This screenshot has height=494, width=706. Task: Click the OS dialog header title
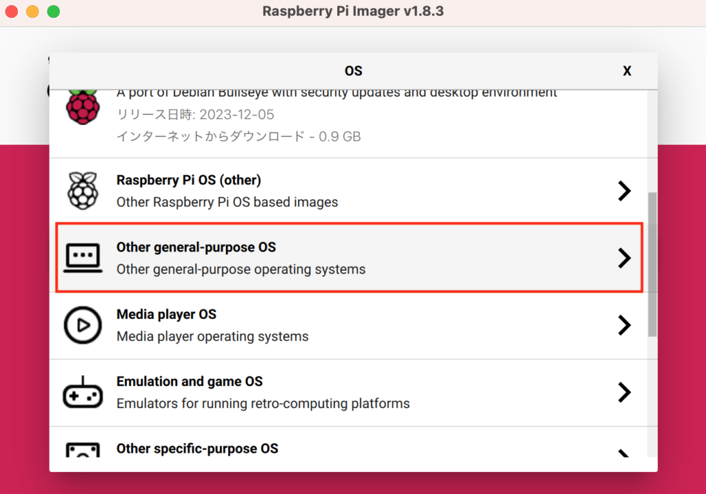pyautogui.click(x=354, y=71)
